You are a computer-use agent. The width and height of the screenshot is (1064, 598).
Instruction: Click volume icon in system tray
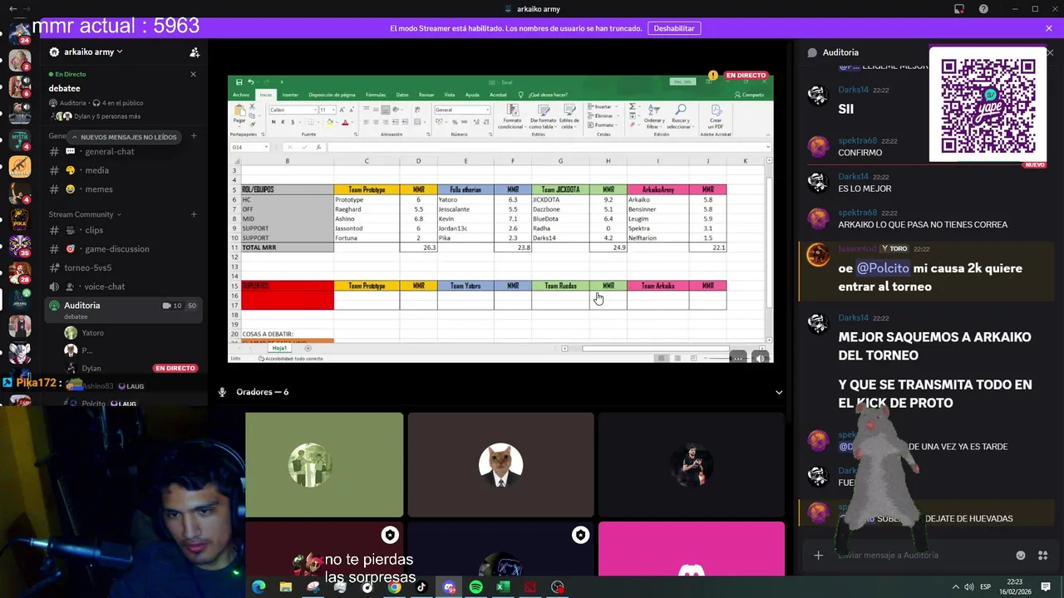click(x=969, y=587)
